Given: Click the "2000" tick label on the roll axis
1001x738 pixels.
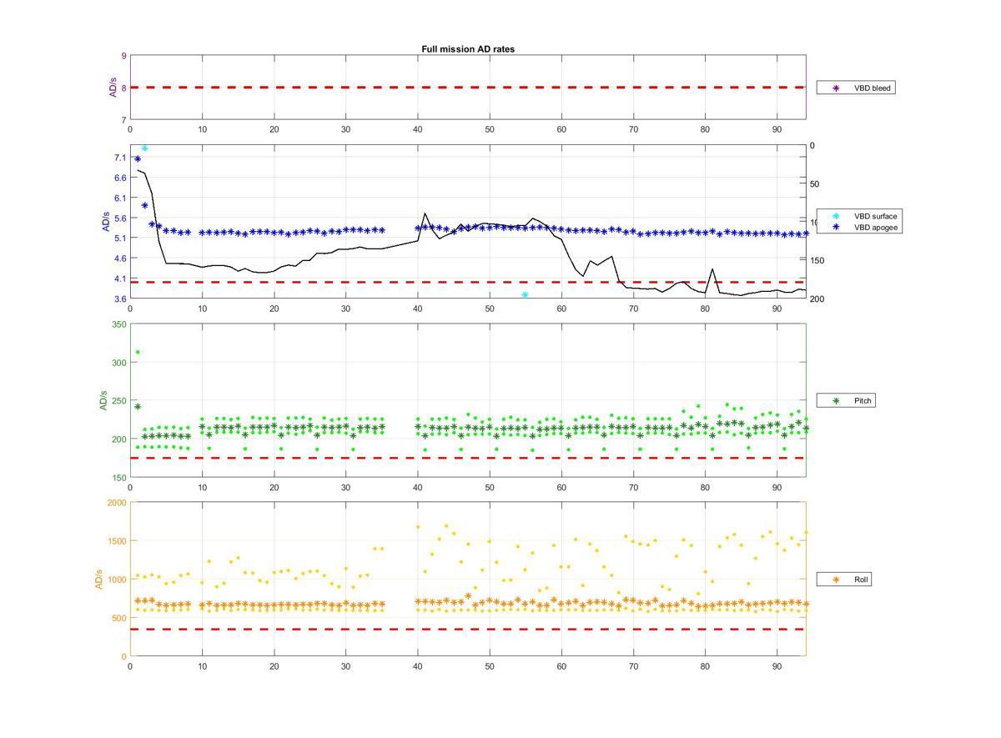Looking at the screenshot, I should 117,503.
